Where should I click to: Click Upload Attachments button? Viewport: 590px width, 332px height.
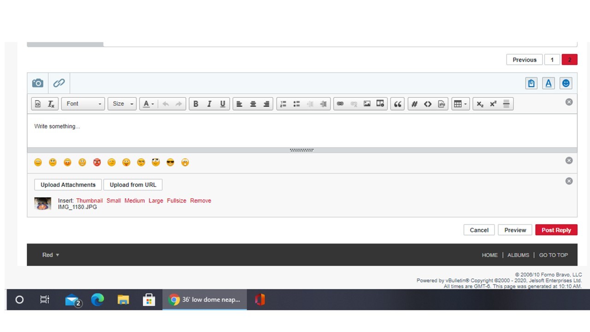[x=68, y=185]
